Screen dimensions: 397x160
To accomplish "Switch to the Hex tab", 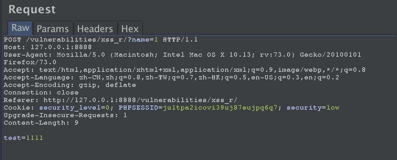I will coord(130,29).
